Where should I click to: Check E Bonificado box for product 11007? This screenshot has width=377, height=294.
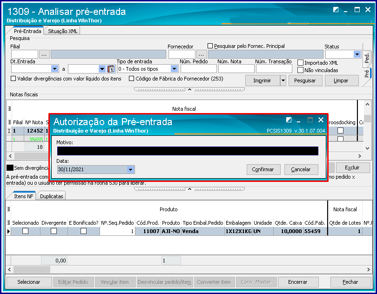(83, 231)
